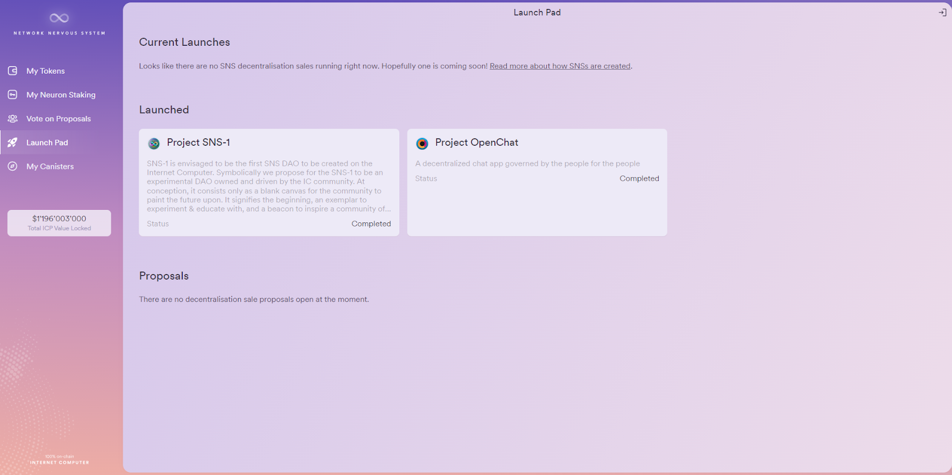Click the sign-in arrow icon at top right

(942, 12)
